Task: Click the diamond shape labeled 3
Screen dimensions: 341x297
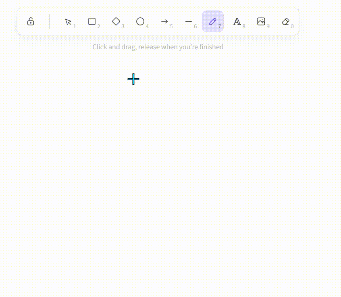Action: pyautogui.click(x=116, y=21)
